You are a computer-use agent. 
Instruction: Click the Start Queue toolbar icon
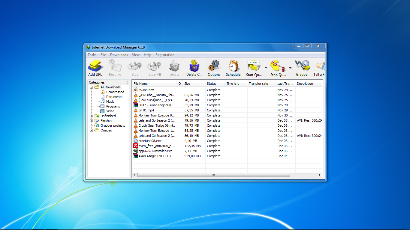coord(254,66)
